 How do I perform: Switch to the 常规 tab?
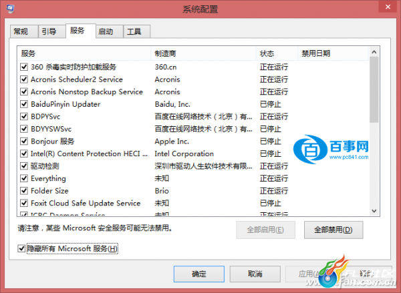24,31
